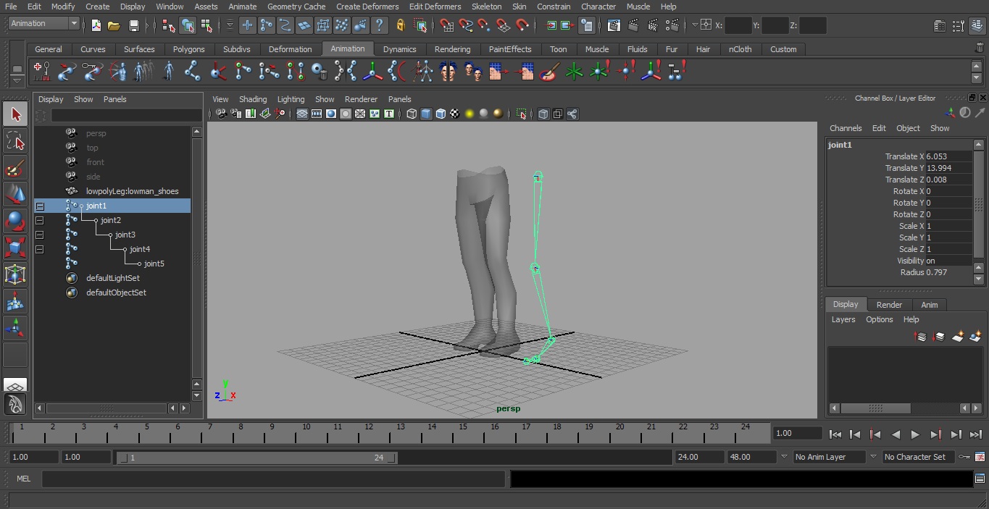
Task: Click the Set Key shelf icon
Action: (x=41, y=71)
